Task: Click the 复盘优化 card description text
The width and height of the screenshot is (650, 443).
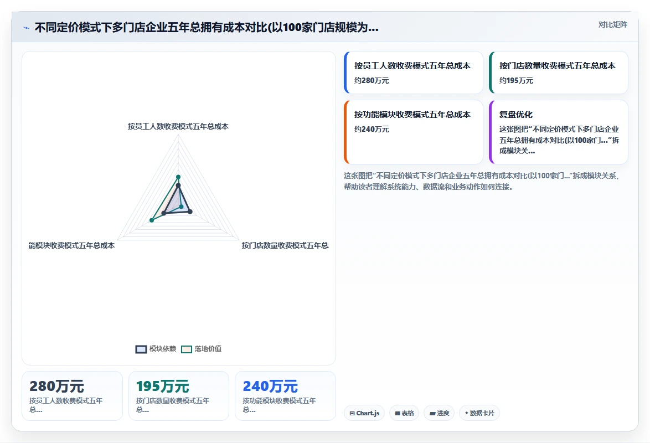Action: click(x=559, y=140)
